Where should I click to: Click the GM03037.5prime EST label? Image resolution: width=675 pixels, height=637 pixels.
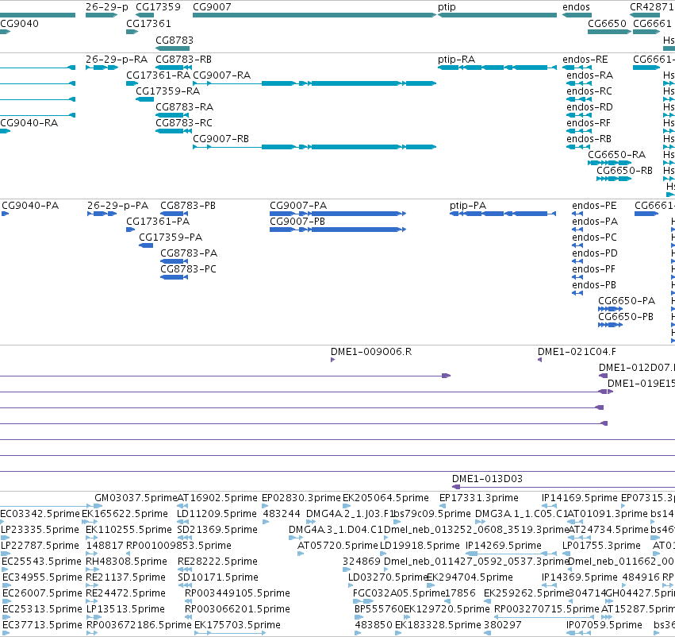pos(136,498)
